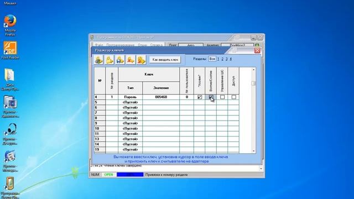The image size is (354, 199).
Task: Click the green lock icon beside the adapter field
Action: (x=257, y=45)
